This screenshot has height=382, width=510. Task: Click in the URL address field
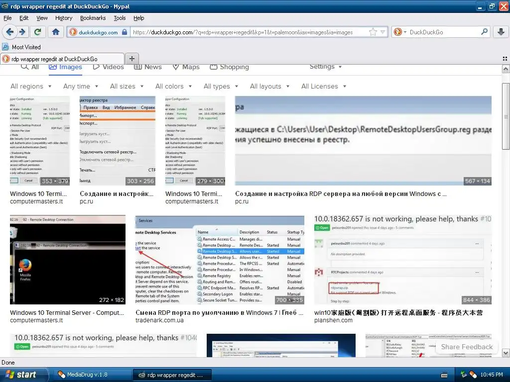click(x=249, y=32)
